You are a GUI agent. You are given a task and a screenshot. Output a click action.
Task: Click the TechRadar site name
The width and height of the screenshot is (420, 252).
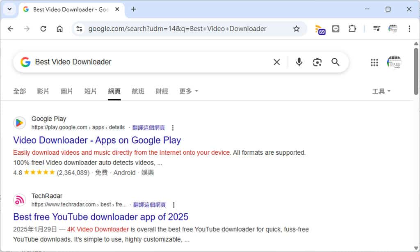click(47, 196)
